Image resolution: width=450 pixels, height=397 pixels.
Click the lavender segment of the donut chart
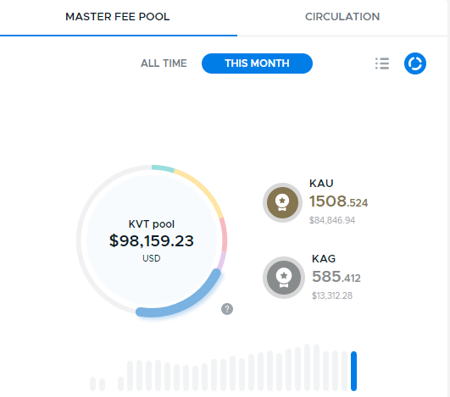tap(221, 261)
